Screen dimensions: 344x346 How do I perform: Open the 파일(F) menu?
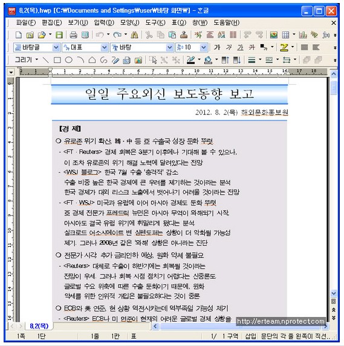tap(26, 23)
